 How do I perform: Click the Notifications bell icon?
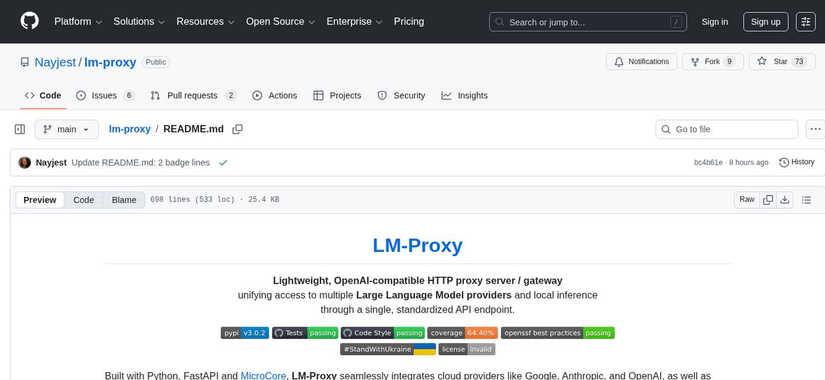[619, 61]
